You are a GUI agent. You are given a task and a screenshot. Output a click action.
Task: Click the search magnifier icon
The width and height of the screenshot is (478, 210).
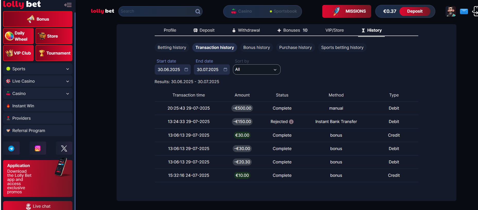coord(197,11)
